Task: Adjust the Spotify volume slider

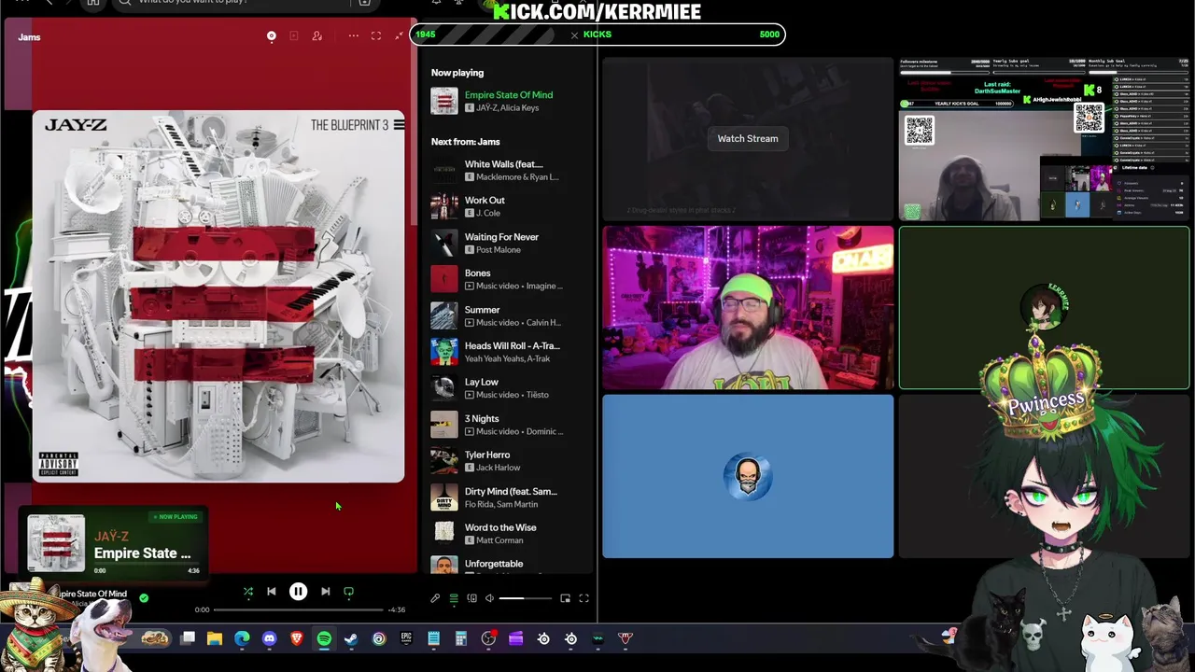Action: (x=525, y=598)
